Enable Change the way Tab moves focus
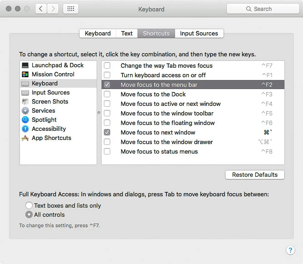 coord(107,65)
